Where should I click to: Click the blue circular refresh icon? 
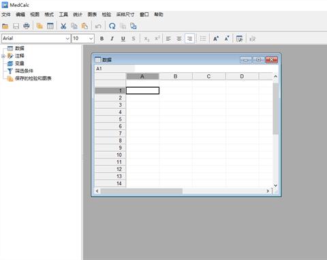[x=112, y=26]
